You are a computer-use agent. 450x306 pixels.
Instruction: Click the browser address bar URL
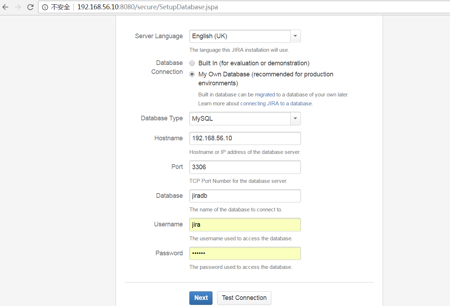point(148,7)
